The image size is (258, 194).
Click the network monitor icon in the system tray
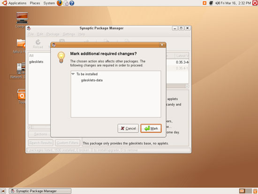tap(211, 3)
